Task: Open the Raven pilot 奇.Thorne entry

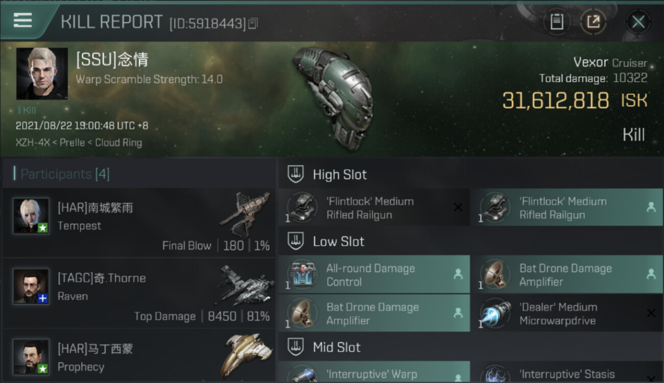Action: [x=139, y=293]
